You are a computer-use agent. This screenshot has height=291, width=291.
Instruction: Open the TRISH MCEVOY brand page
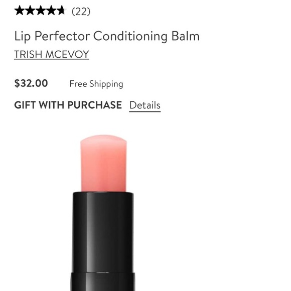click(x=52, y=54)
